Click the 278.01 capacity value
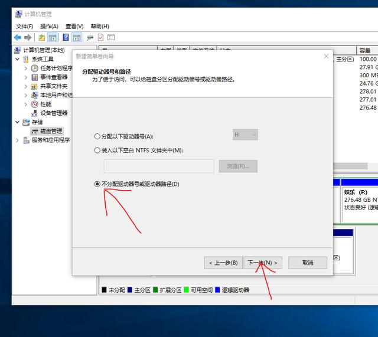The image size is (378, 337). (x=368, y=91)
